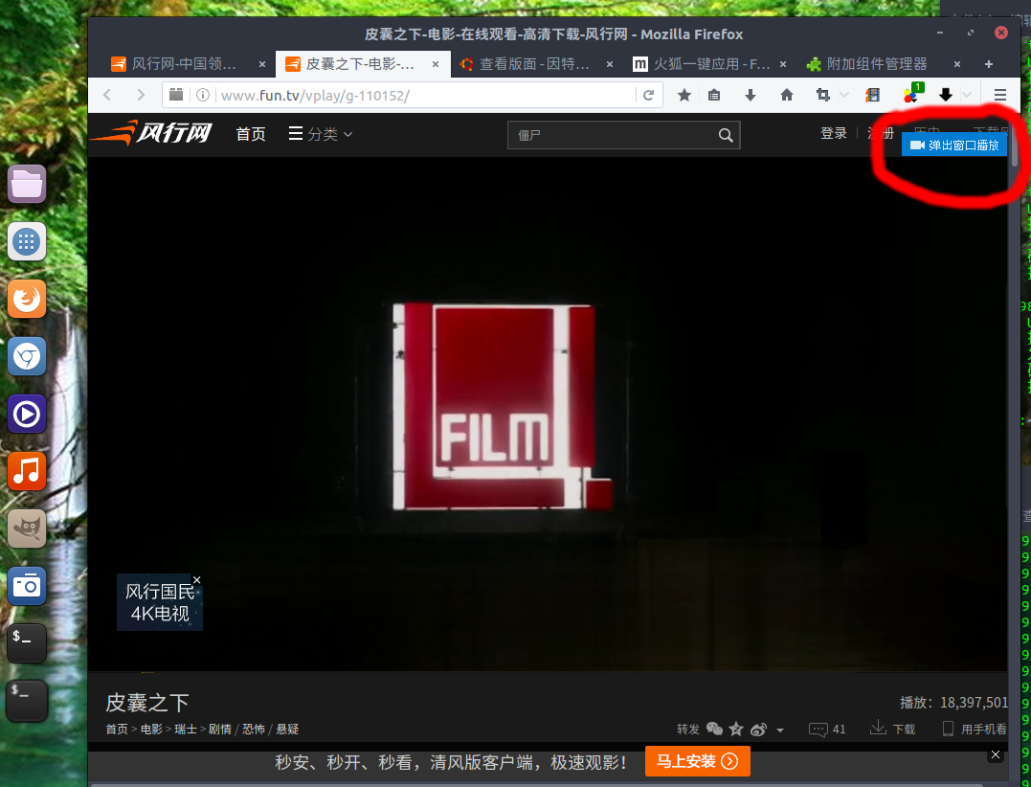
Task: Expand the download extension dropdown arrow
Action: click(x=967, y=96)
